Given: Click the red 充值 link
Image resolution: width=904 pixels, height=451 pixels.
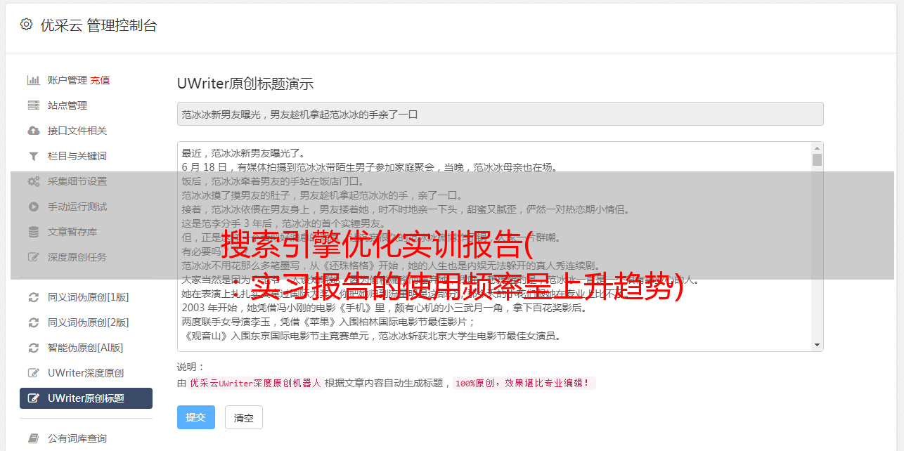Looking at the screenshot, I should (100, 80).
